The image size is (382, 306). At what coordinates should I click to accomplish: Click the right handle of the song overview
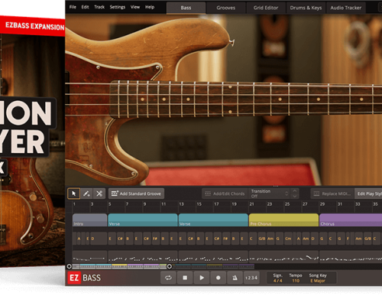pos(170,266)
